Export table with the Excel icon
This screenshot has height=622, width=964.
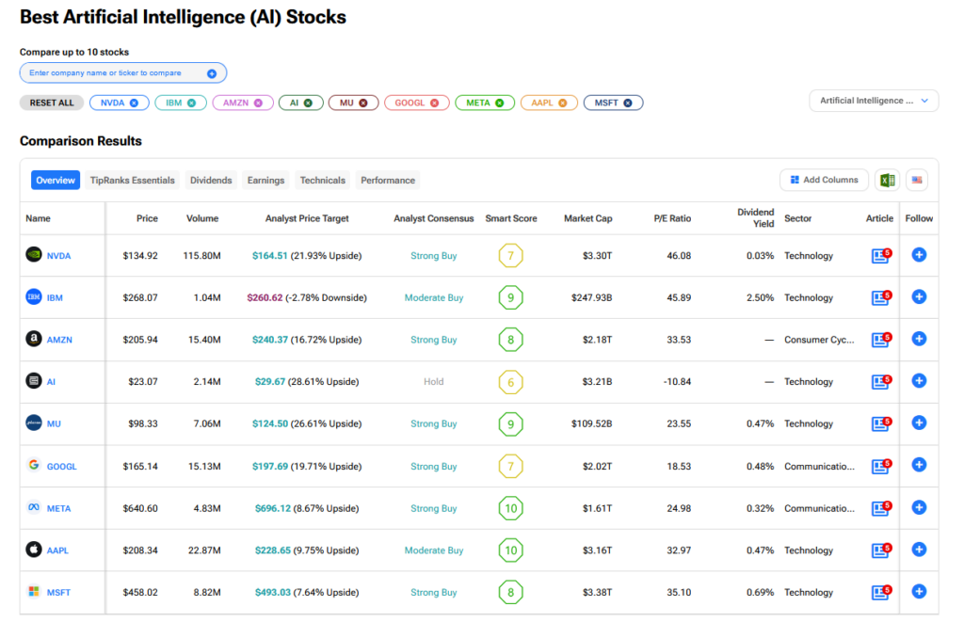[x=887, y=180]
